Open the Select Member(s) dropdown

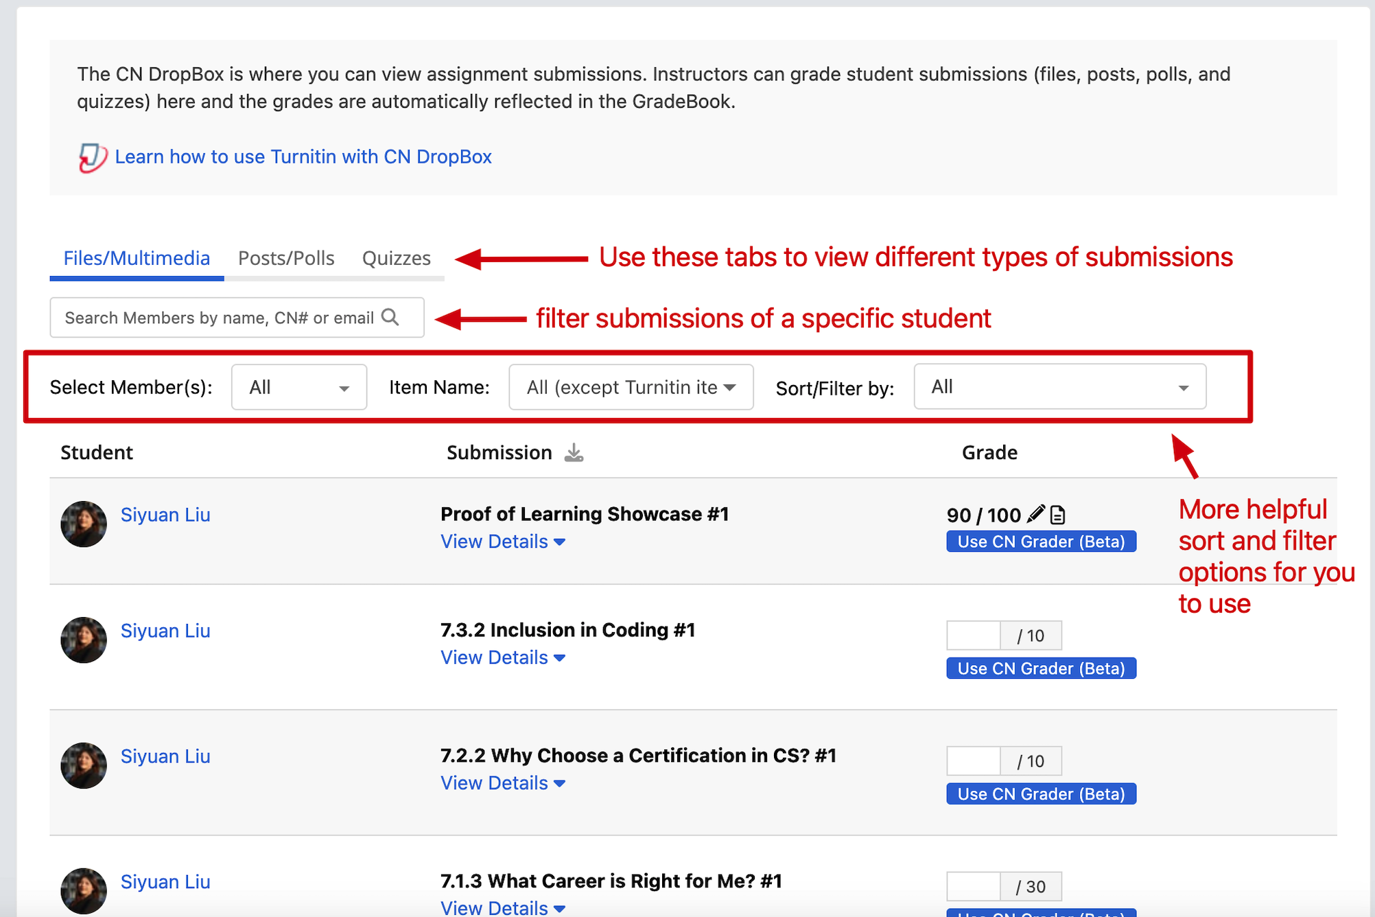(298, 387)
